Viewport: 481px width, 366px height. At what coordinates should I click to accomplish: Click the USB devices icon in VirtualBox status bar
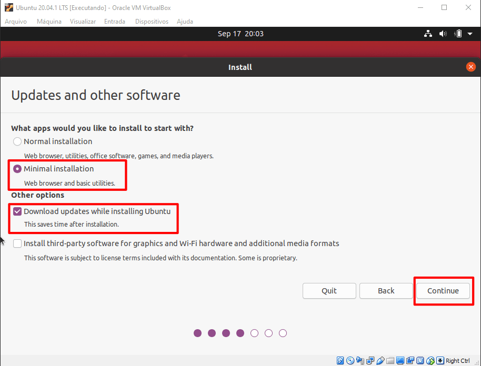[380, 361]
